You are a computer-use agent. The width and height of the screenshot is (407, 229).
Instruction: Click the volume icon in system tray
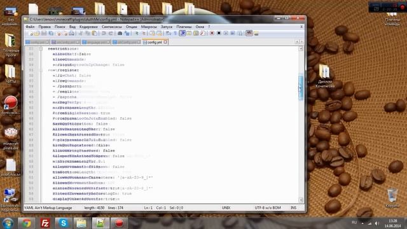coord(377,223)
